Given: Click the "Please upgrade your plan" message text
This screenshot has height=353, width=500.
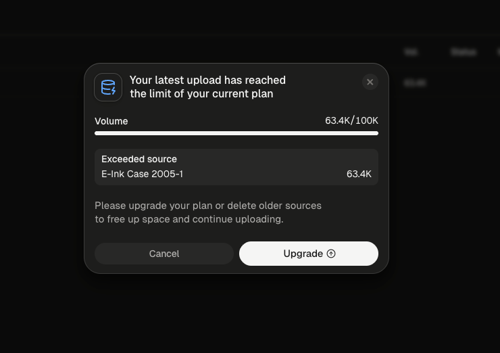Looking at the screenshot, I should (x=208, y=206).
